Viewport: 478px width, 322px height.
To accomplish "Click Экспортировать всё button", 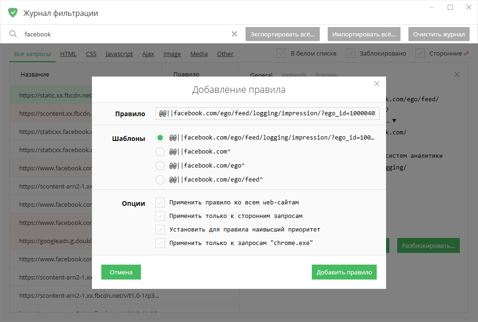I will pyautogui.click(x=282, y=34).
